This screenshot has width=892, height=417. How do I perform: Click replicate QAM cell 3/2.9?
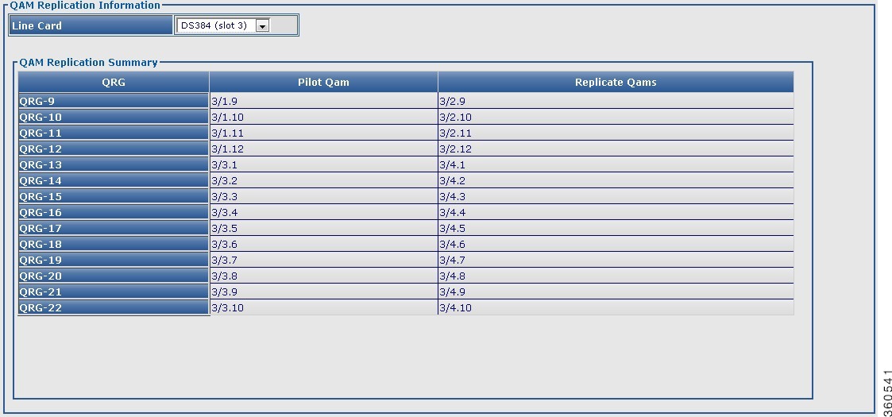point(616,101)
